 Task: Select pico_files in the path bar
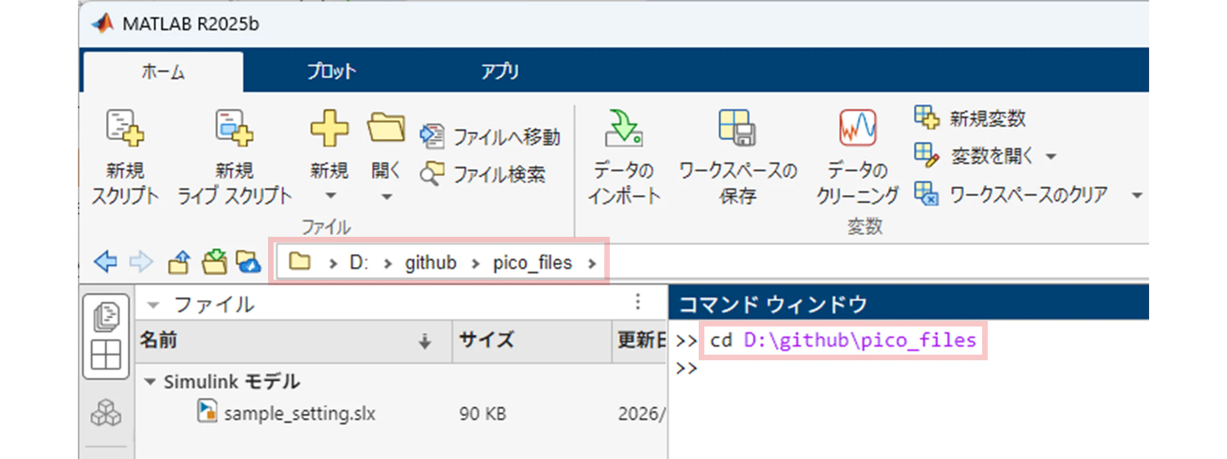pyautogui.click(x=532, y=263)
